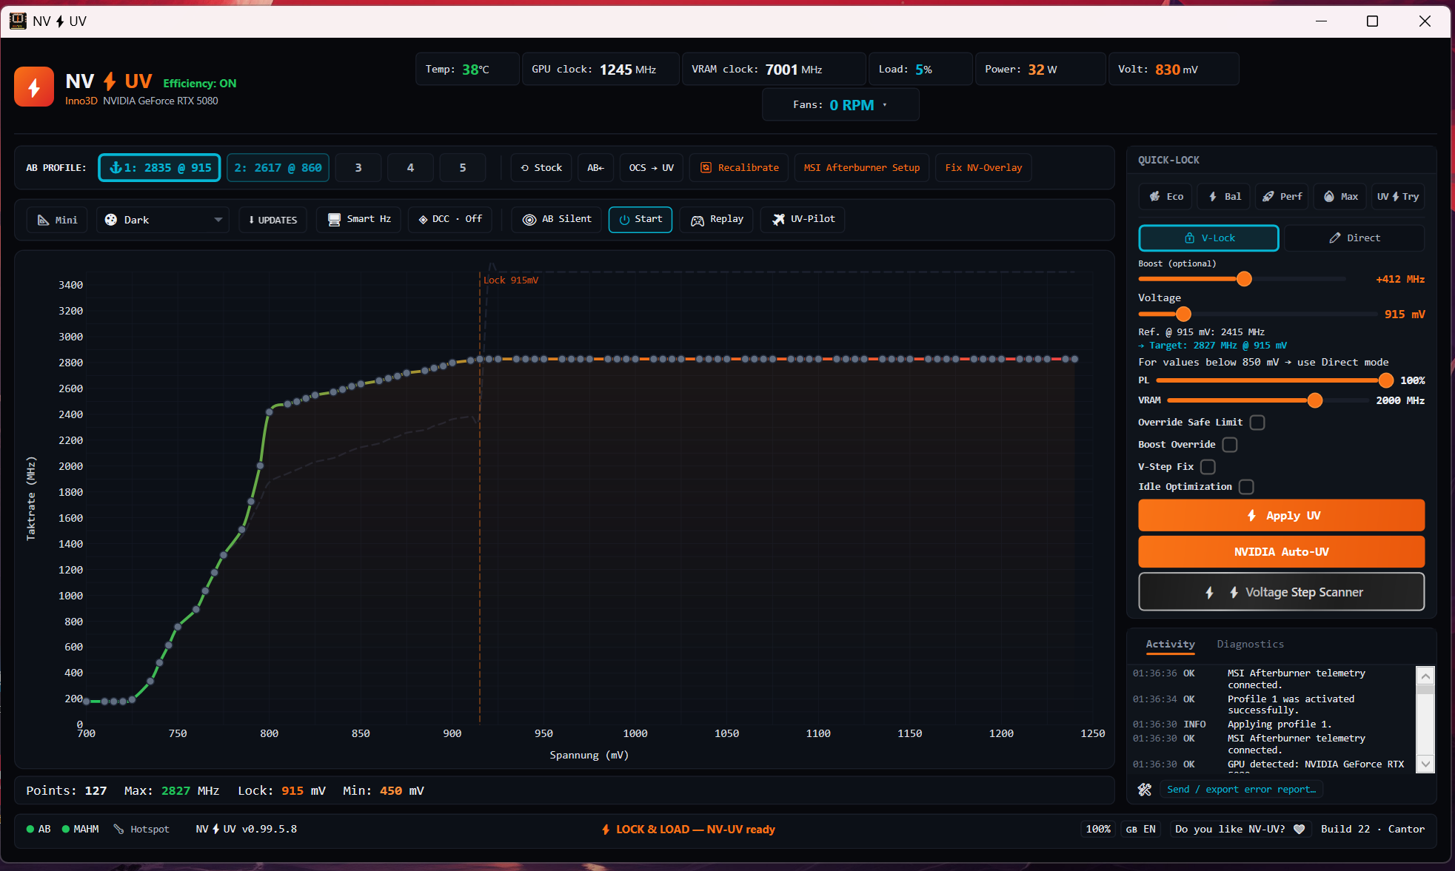The height and width of the screenshot is (871, 1455).
Task: Click the OCS → UV button
Action: point(652,168)
